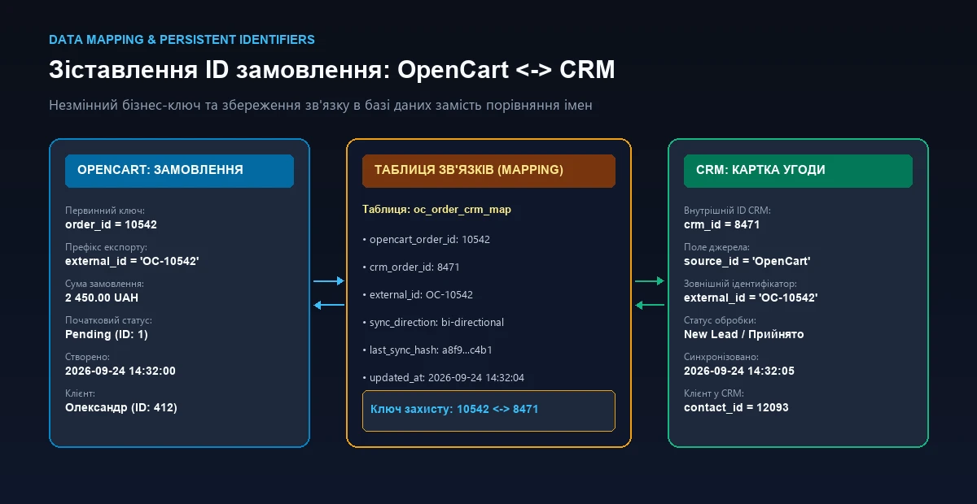Click the 'Поле джерела:' label
Image resolution: width=977 pixels, height=504 pixels.
point(716,247)
